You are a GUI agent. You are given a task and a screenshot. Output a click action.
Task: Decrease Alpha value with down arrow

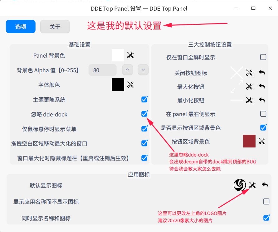[x=143, y=70]
